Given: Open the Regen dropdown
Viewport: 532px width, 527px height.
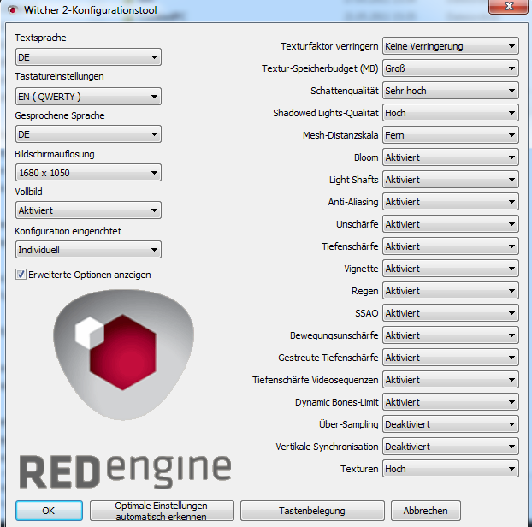Looking at the screenshot, I should [451, 291].
